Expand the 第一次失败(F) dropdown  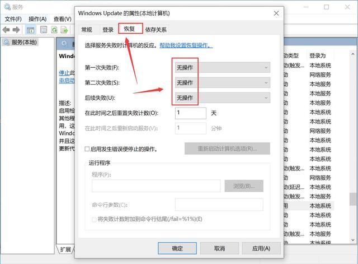tap(223, 67)
